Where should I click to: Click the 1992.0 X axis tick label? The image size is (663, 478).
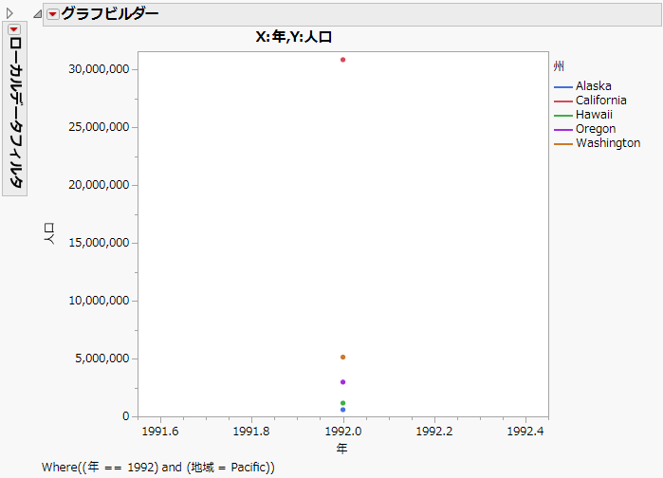tap(343, 432)
